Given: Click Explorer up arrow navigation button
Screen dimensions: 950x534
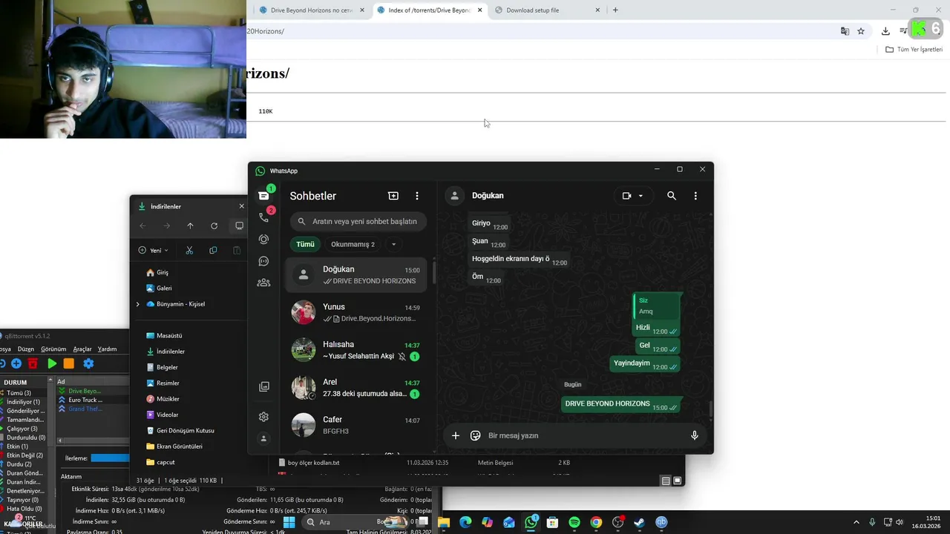Looking at the screenshot, I should tap(190, 226).
